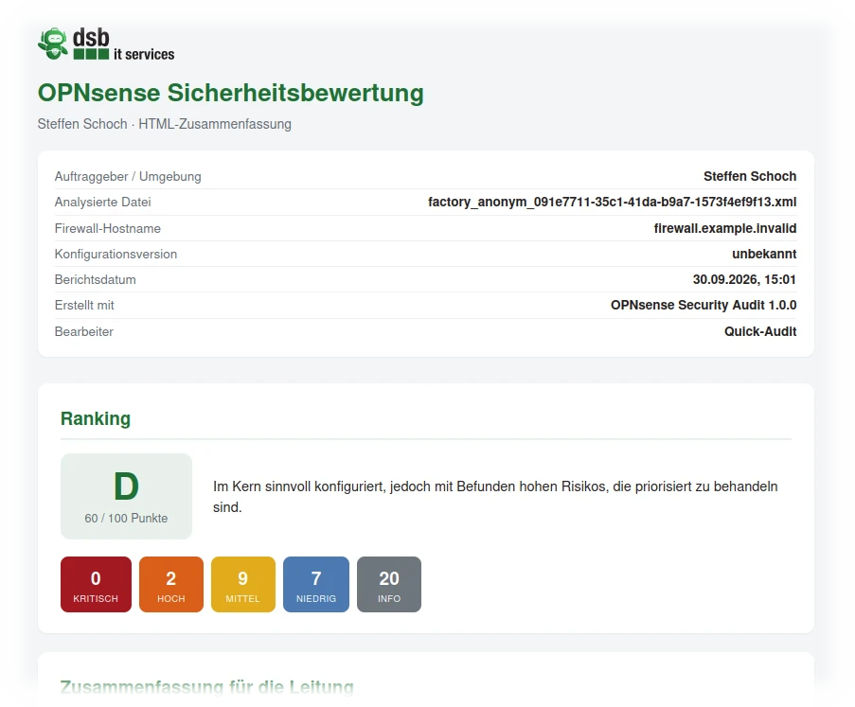Viewport: 855px width, 707px height.
Task: Click the Konfigurationsversion label
Action: click(x=116, y=254)
